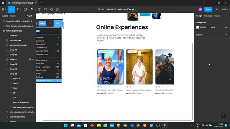Expand the Pen tools dropdown arrow
Image resolution: width=230 pixels, height=129 pixels.
[35, 10]
